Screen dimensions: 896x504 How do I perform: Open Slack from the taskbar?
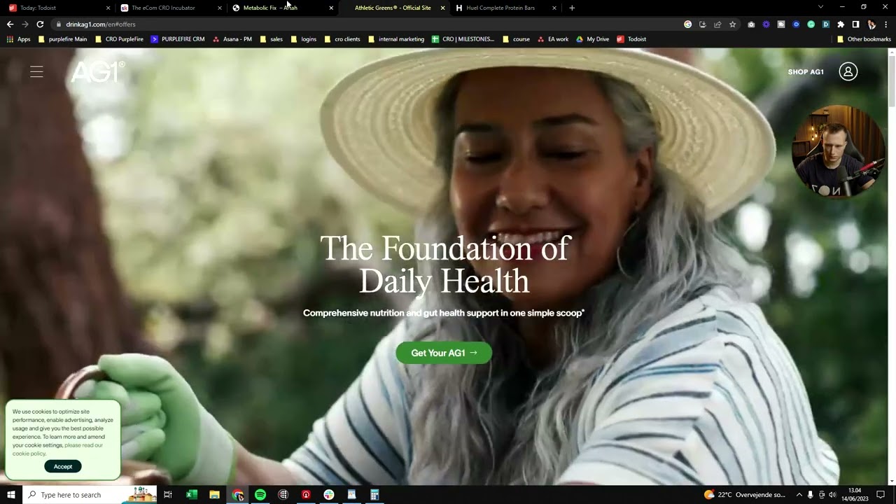[328, 495]
